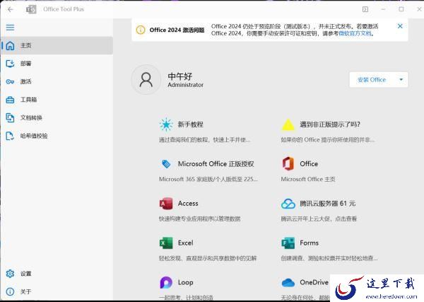
Task: Click the Administrator username text
Action: [x=185, y=85]
